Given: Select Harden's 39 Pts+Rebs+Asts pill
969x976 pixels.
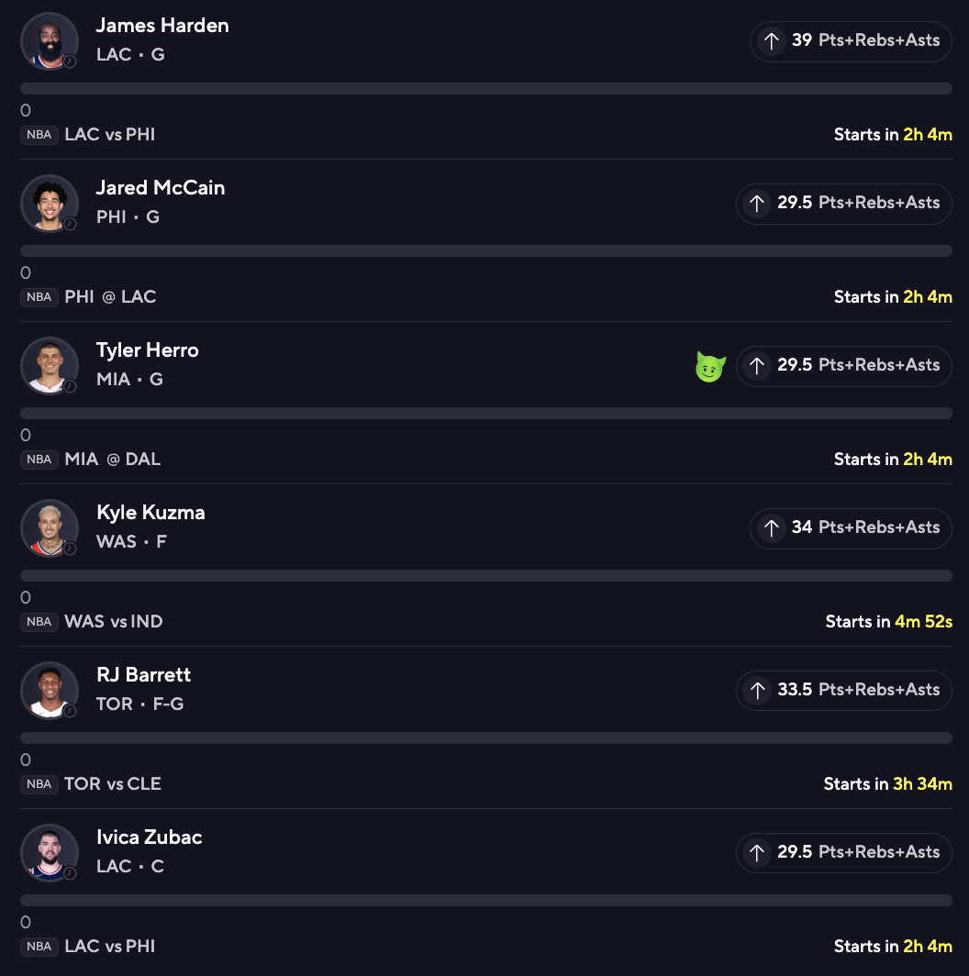Looking at the screenshot, I should tap(851, 41).
